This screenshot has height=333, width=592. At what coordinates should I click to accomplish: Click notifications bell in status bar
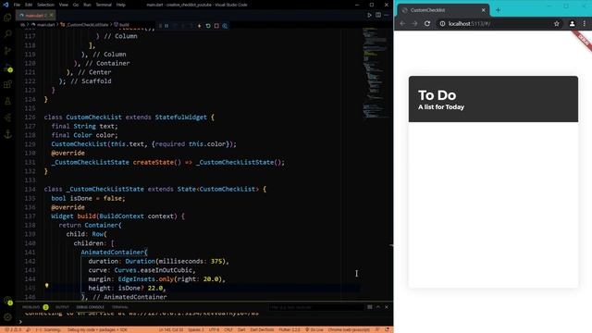(387, 329)
